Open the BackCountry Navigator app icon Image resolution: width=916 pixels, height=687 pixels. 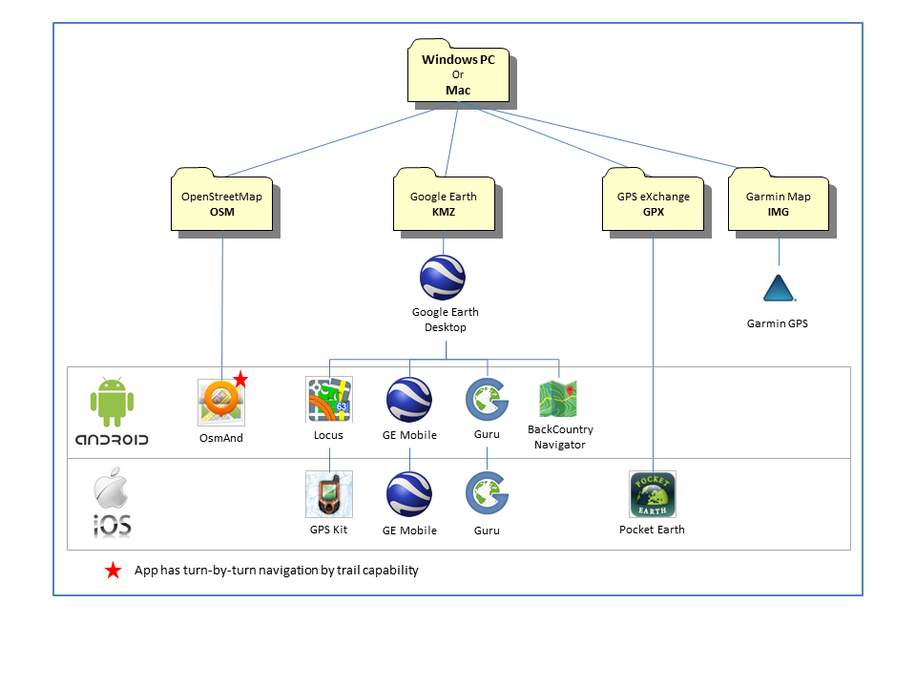[558, 399]
